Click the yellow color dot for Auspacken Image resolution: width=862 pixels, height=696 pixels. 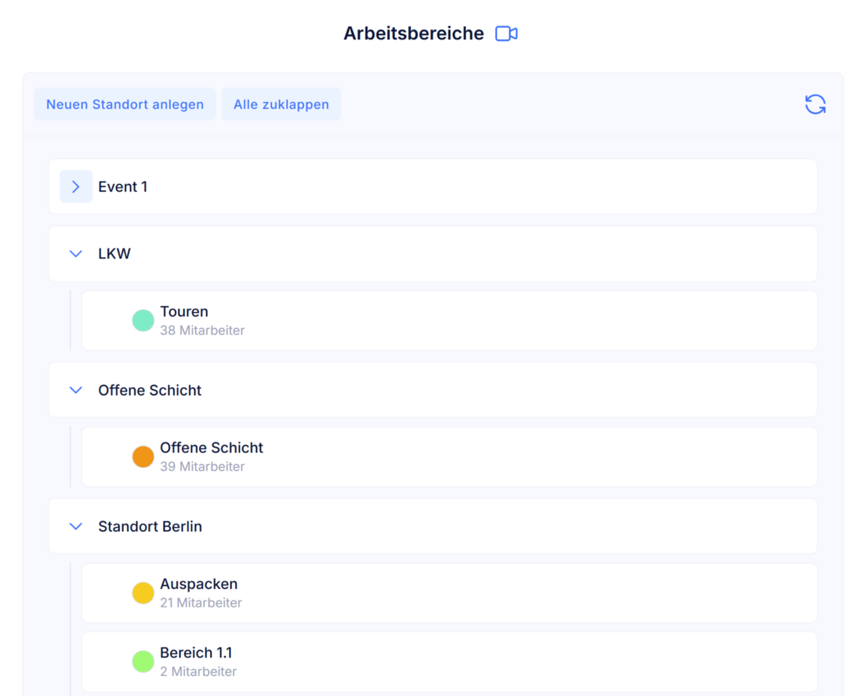point(143,593)
